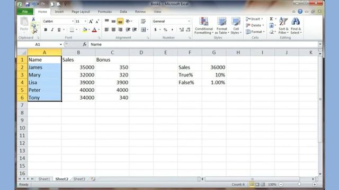Switch to Sheet1 worksheet tab
Screen dimensions: 339x190
pos(44,179)
